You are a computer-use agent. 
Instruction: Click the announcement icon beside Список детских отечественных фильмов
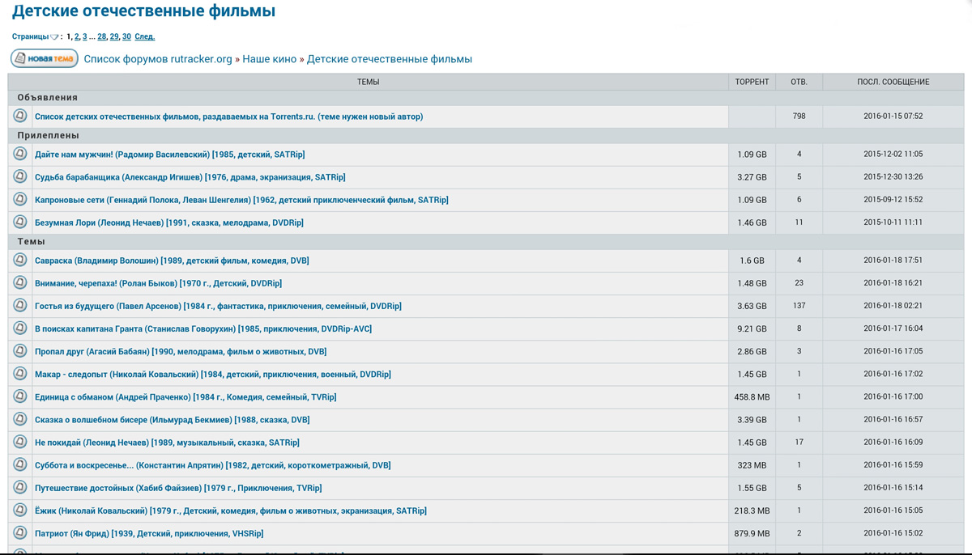(20, 117)
